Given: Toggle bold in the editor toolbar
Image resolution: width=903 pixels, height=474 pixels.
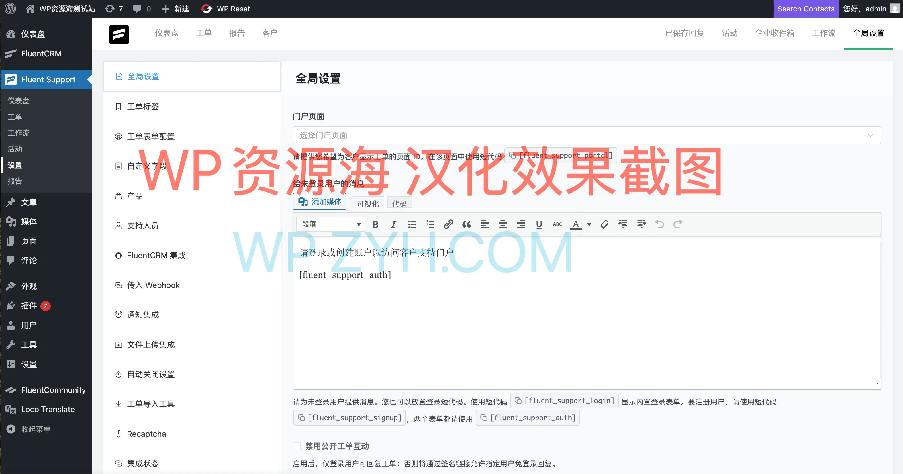Looking at the screenshot, I should pyautogui.click(x=375, y=224).
